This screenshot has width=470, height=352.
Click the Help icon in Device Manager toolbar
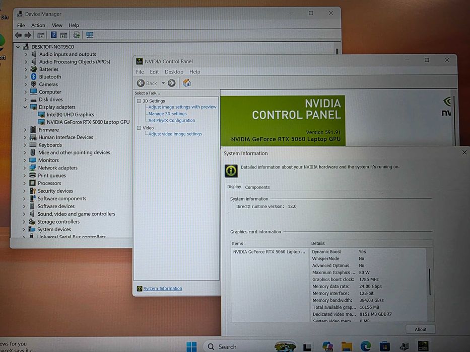[x=53, y=35]
